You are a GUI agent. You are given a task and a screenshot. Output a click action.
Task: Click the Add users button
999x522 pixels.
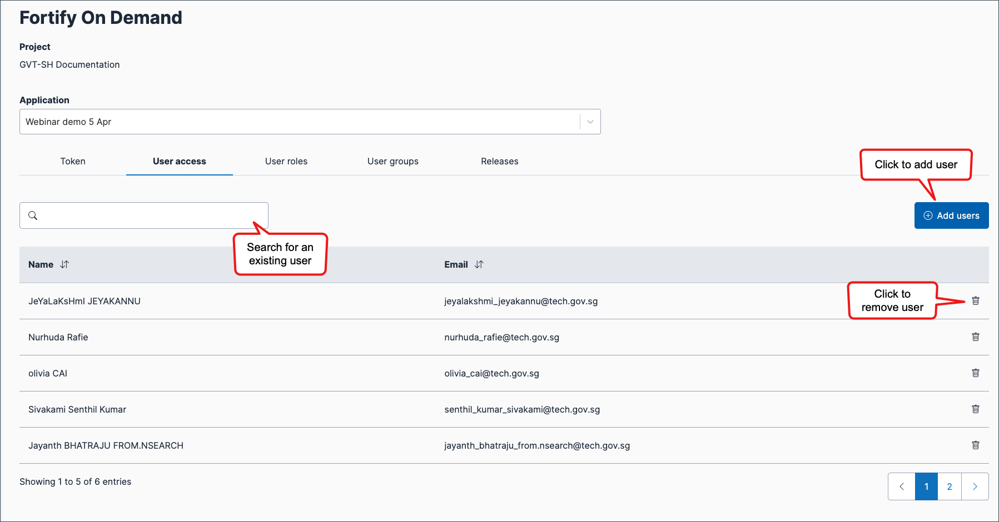(951, 215)
